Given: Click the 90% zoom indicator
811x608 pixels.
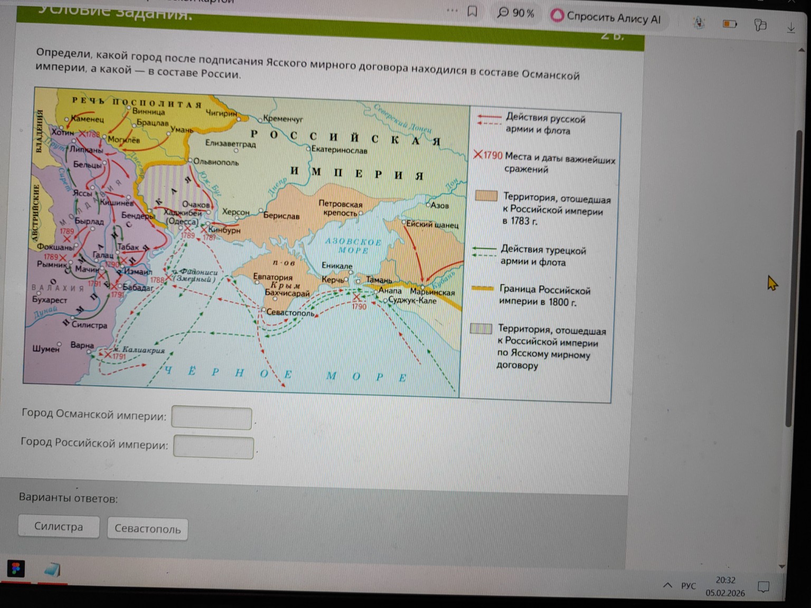Looking at the screenshot, I should click(516, 13).
